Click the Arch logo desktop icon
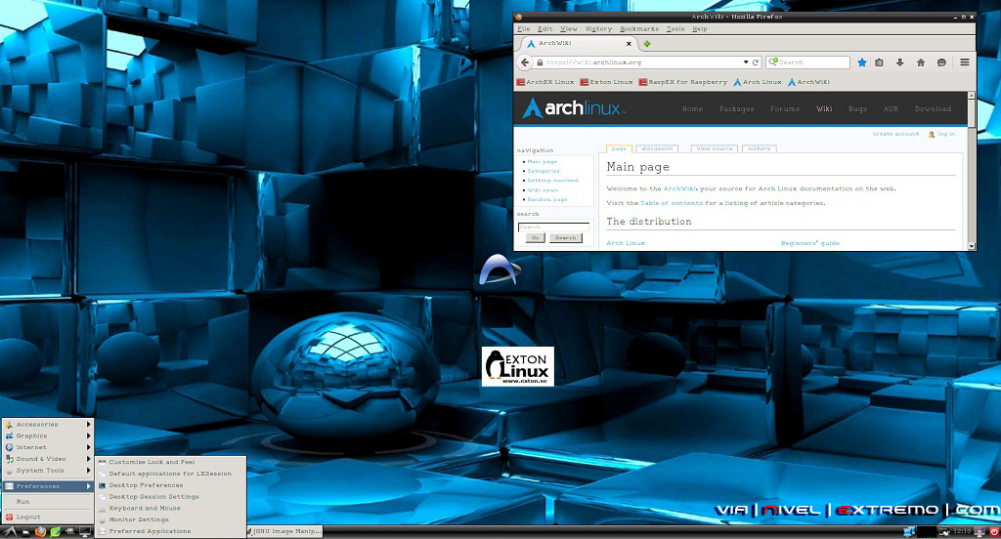 [x=500, y=269]
